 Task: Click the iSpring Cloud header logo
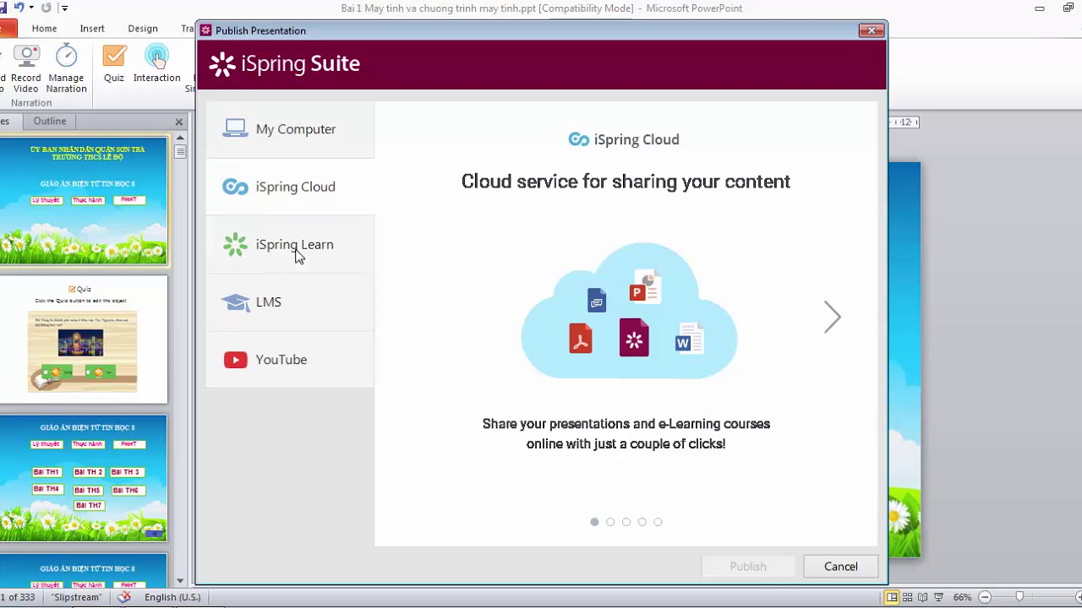coord(624,139)
